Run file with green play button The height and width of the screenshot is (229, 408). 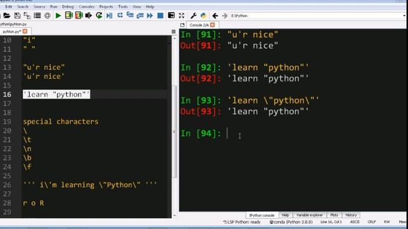click(x=58, y=16)
